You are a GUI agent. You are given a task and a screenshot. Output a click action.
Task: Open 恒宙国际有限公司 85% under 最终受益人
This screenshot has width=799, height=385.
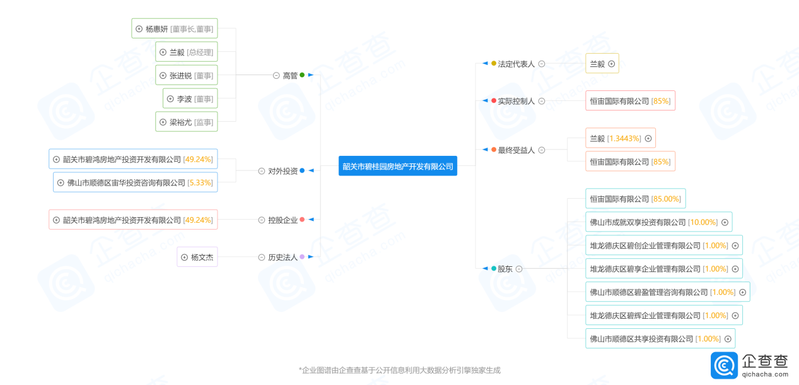click(x=630, y=162)
